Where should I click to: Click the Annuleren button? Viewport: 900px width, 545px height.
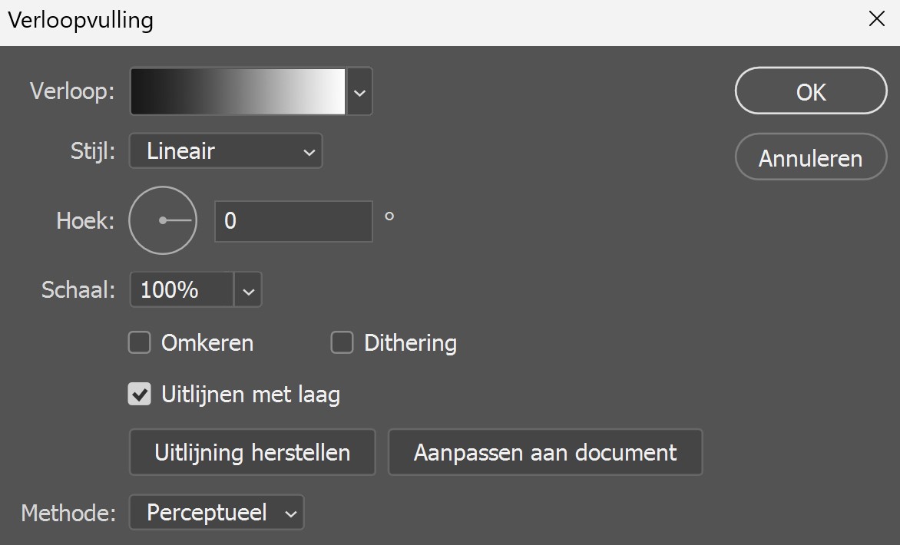[810, 158]
